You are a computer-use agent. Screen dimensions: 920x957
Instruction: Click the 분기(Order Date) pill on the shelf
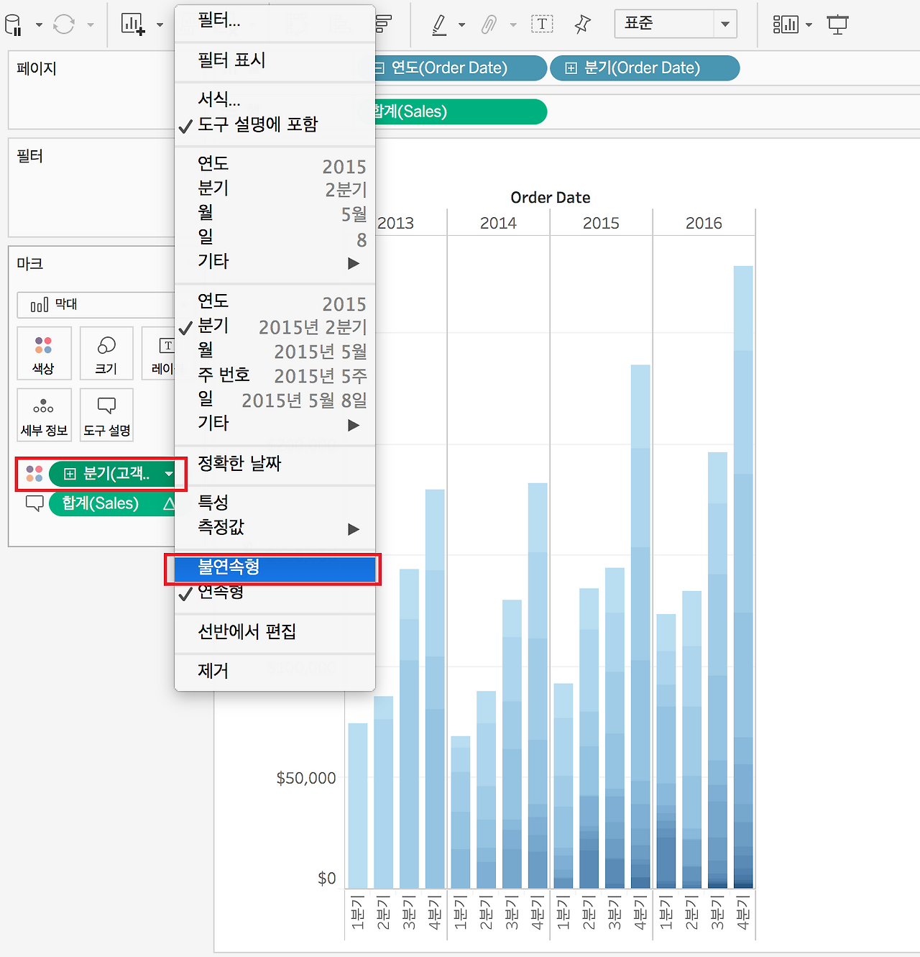point(645,68)
